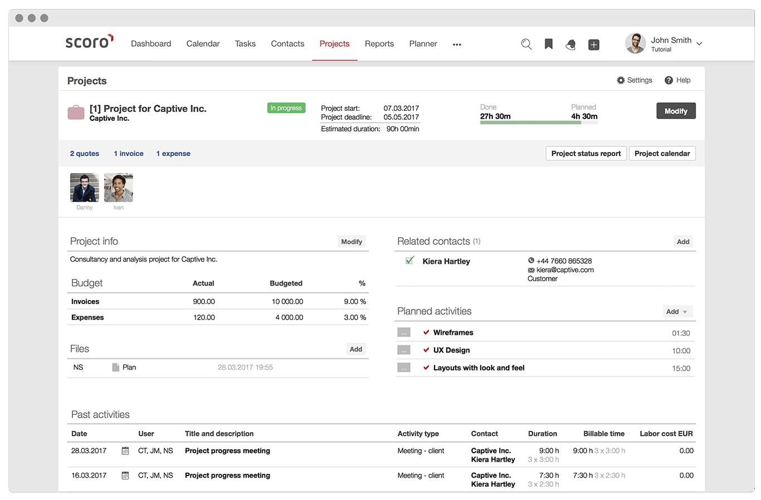This screenshot has height=500, width=761.
Task: Toggle the green checkmark beside Kiera Hartley
Action: [x=410, y=259]
